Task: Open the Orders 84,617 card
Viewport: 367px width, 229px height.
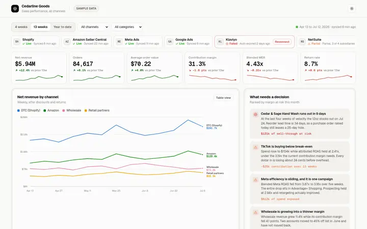Action: pos(97,68)
